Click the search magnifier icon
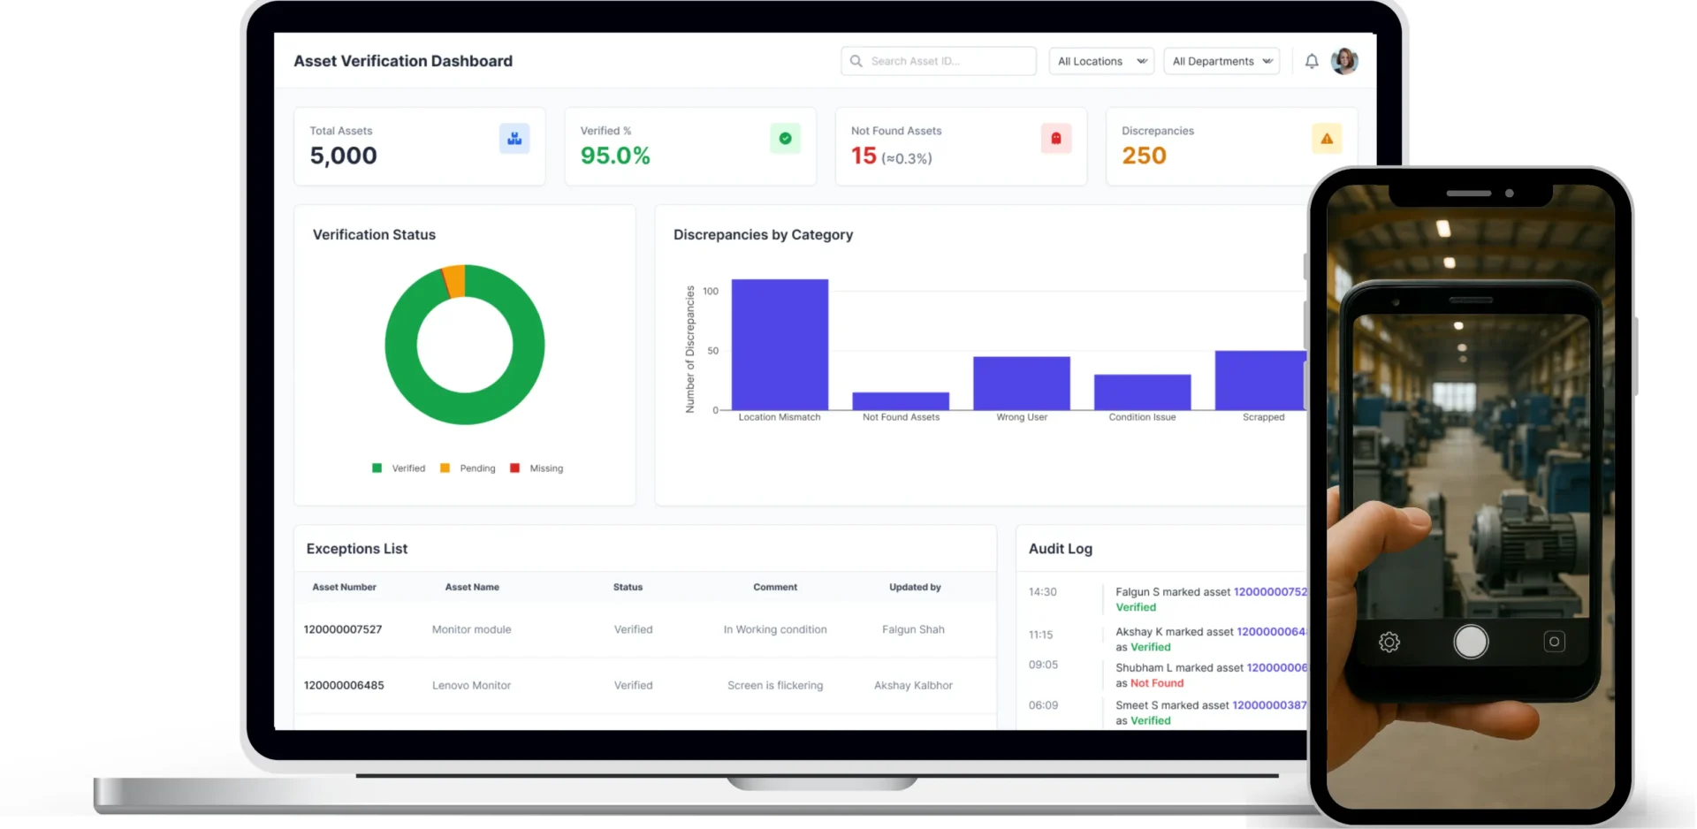Screen dimensions: 1697x829 click(x=856, y=61)
